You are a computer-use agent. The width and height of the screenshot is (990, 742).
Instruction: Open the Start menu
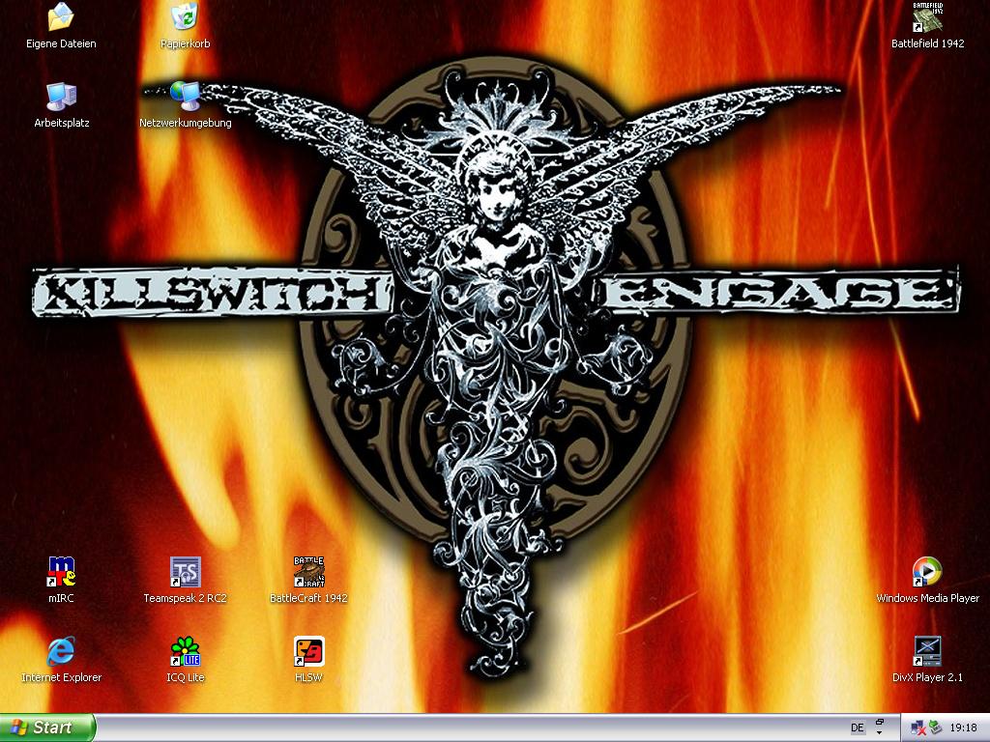tap(47, 728)
